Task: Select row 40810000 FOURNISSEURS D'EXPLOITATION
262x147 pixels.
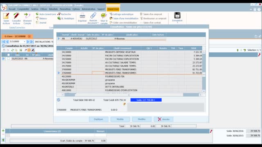Action: (x=129, y=90)
